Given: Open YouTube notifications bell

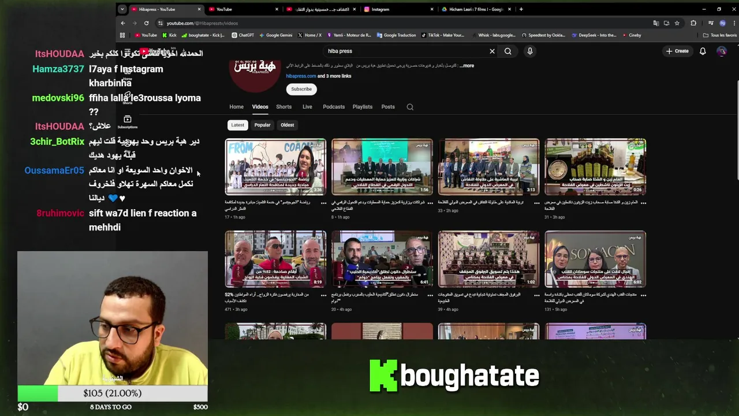Looking at the screenshot, I should pos(703,51).
